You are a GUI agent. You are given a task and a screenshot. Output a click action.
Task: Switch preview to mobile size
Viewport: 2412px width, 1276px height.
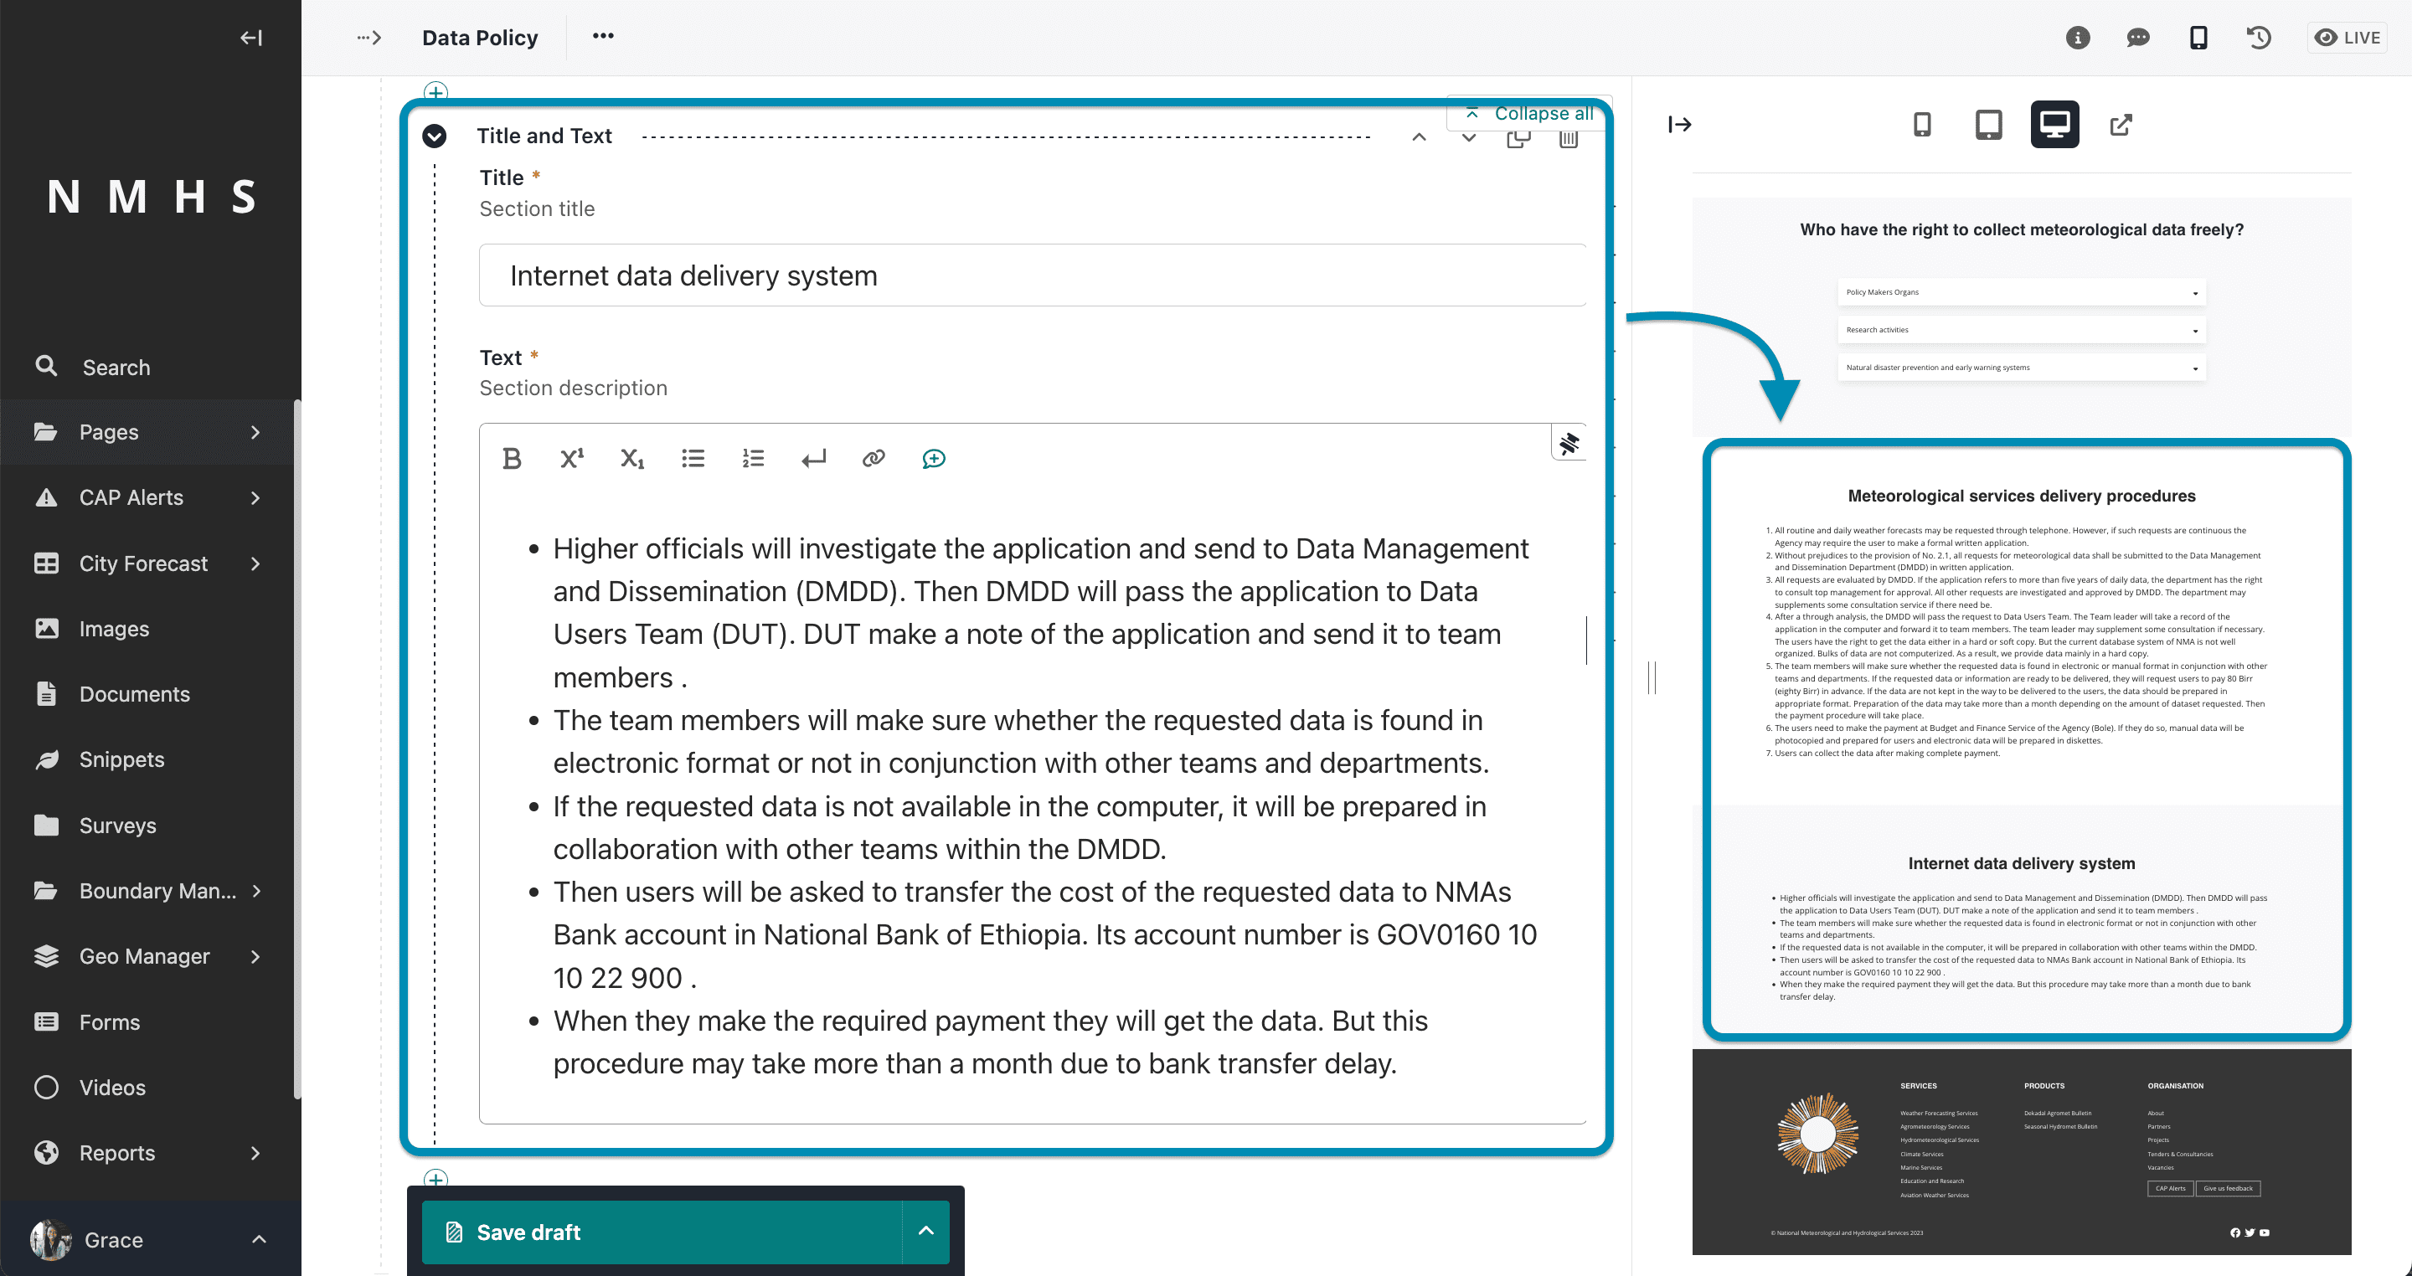pos(1921,125)
